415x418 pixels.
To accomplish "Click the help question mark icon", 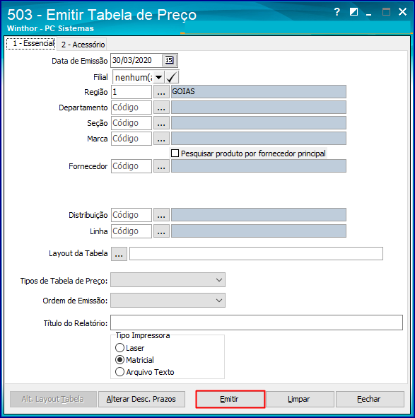I will click(x=337, y=12).
